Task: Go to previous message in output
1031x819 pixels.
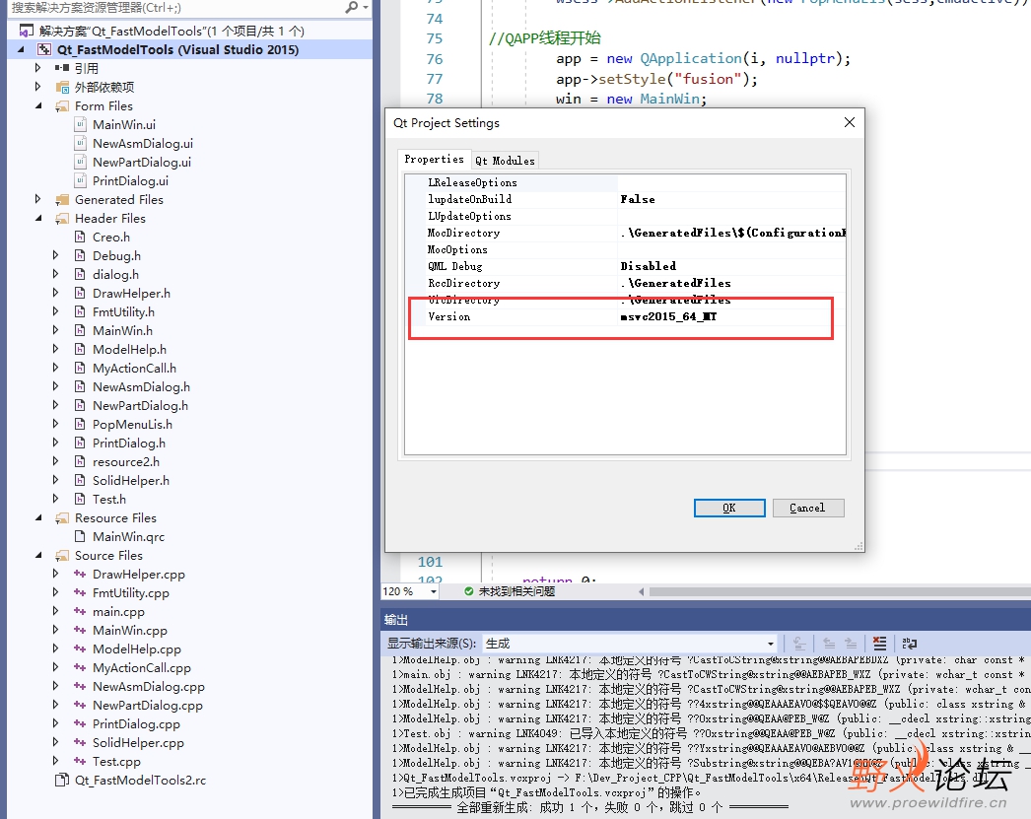Action: [829, 644]
